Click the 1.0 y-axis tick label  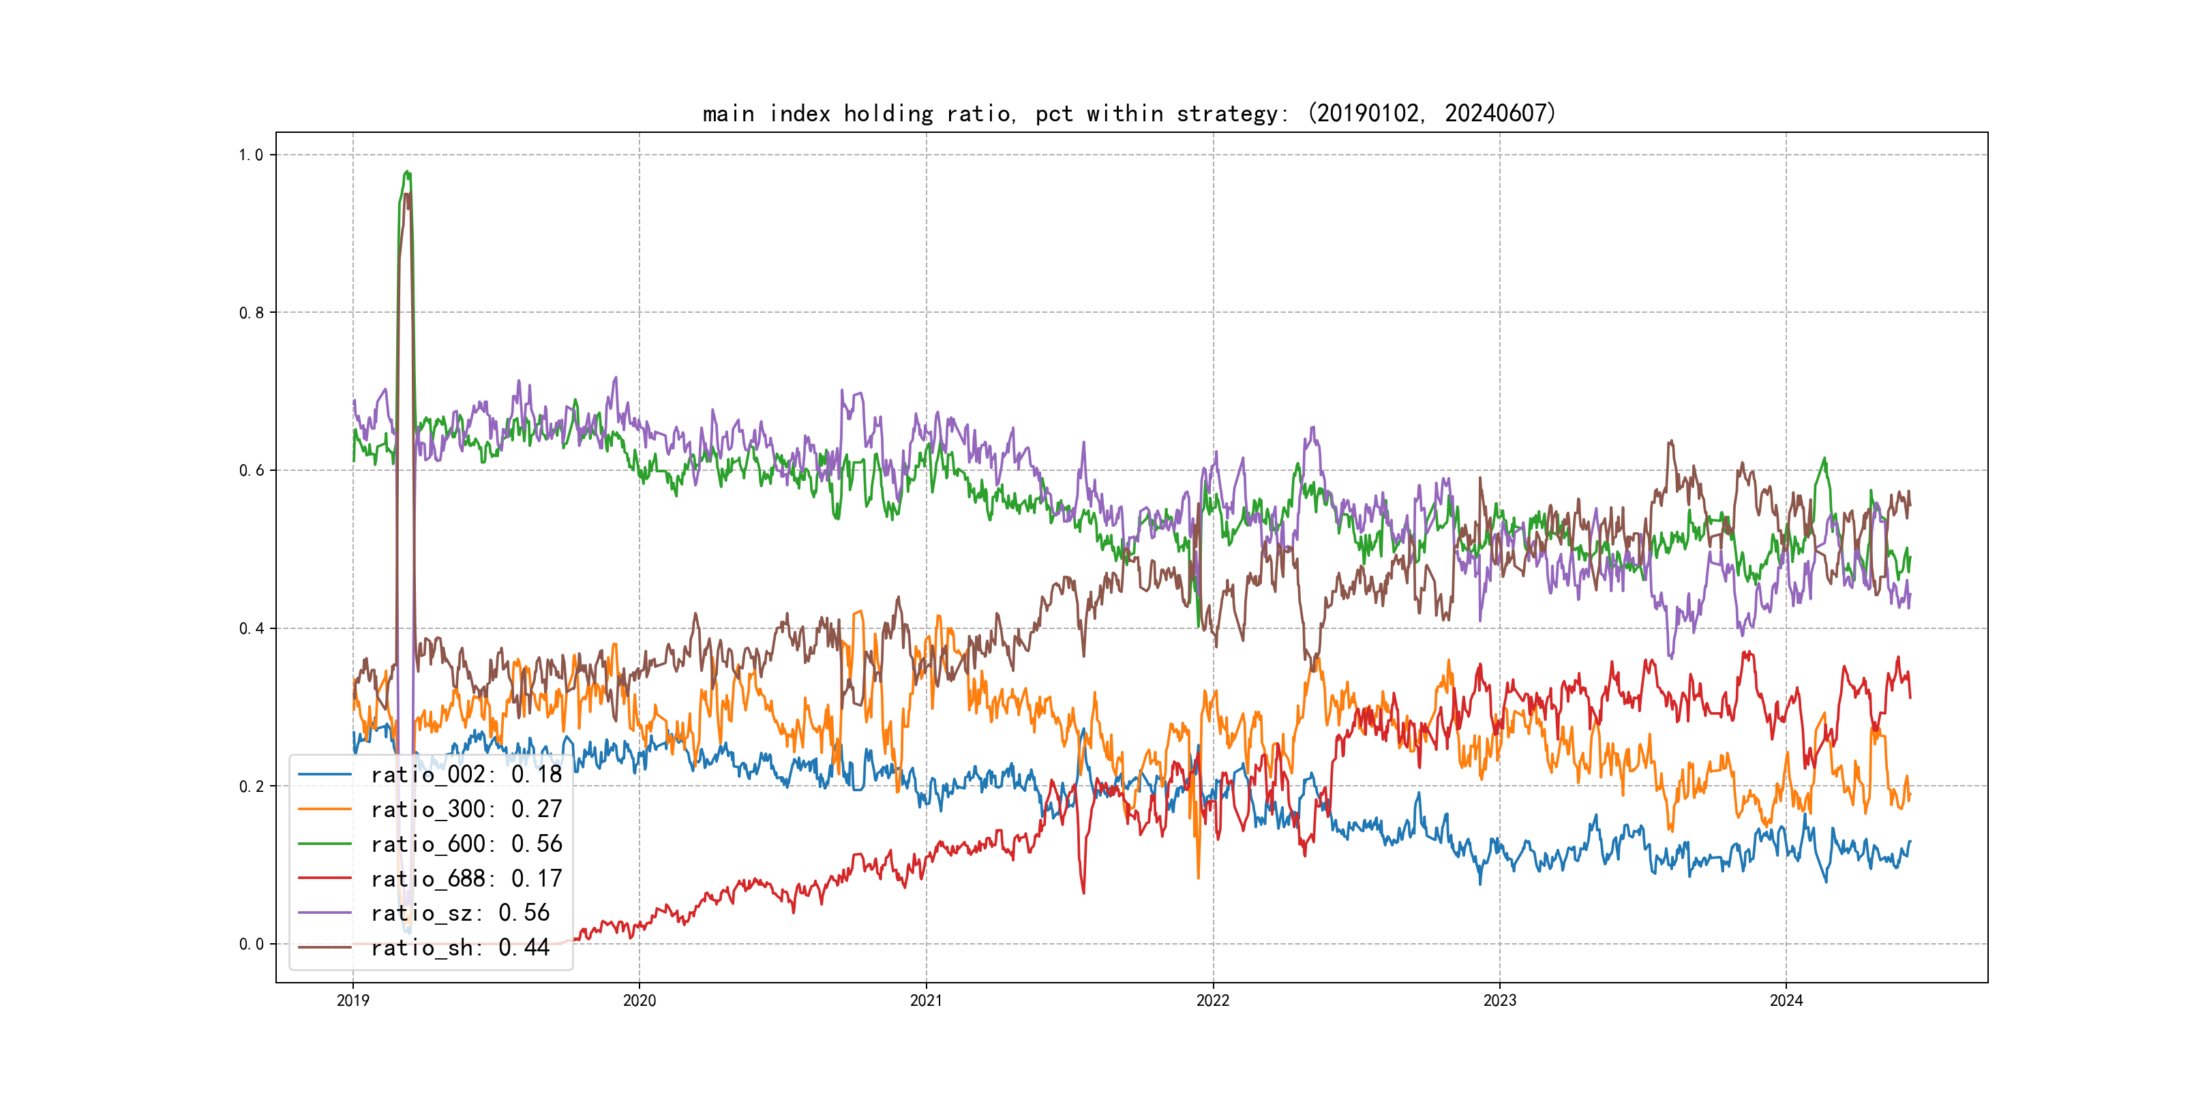250,155
